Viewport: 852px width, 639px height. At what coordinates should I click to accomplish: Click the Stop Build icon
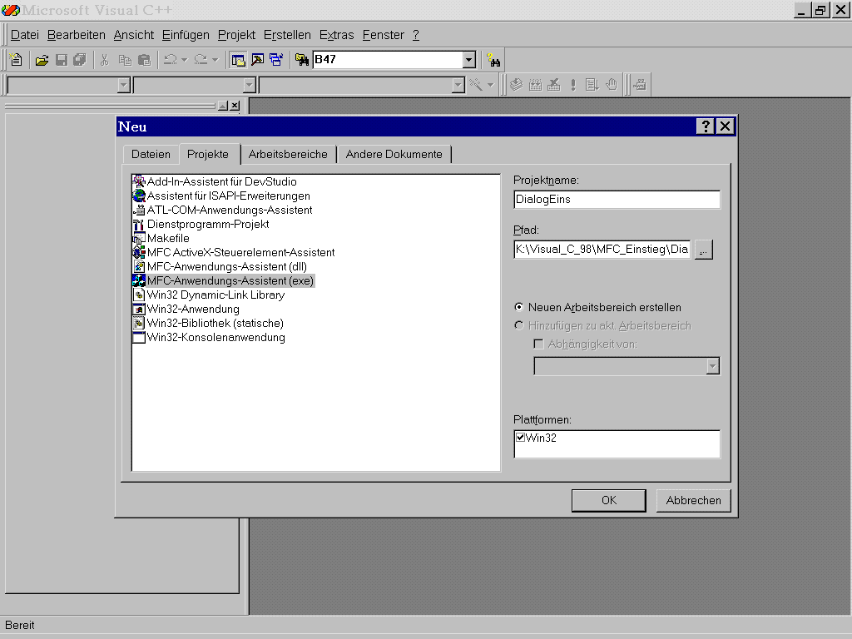[553, 85]
